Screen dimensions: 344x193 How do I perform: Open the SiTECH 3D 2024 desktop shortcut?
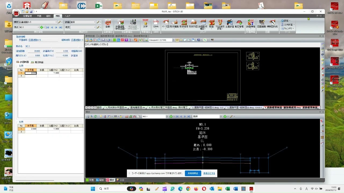335,8
